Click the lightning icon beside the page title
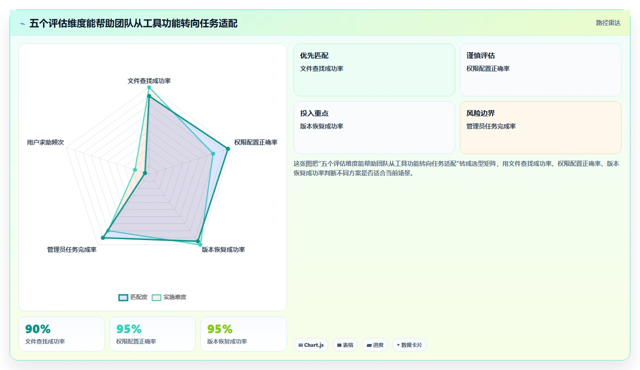 [22, 24]
